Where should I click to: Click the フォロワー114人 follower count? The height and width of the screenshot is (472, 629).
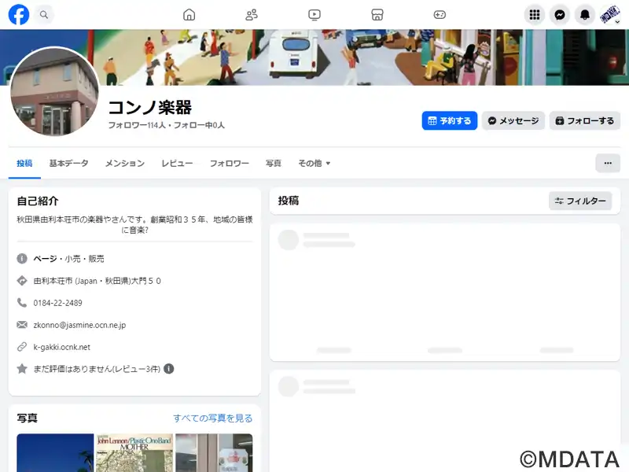(x=137, y=125)
